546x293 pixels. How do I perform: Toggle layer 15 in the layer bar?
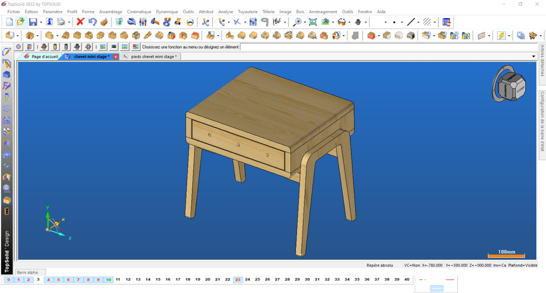pyautogui.click(x=158, y=280)
